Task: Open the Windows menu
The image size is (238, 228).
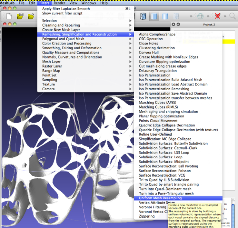Action: coord(89,3)
